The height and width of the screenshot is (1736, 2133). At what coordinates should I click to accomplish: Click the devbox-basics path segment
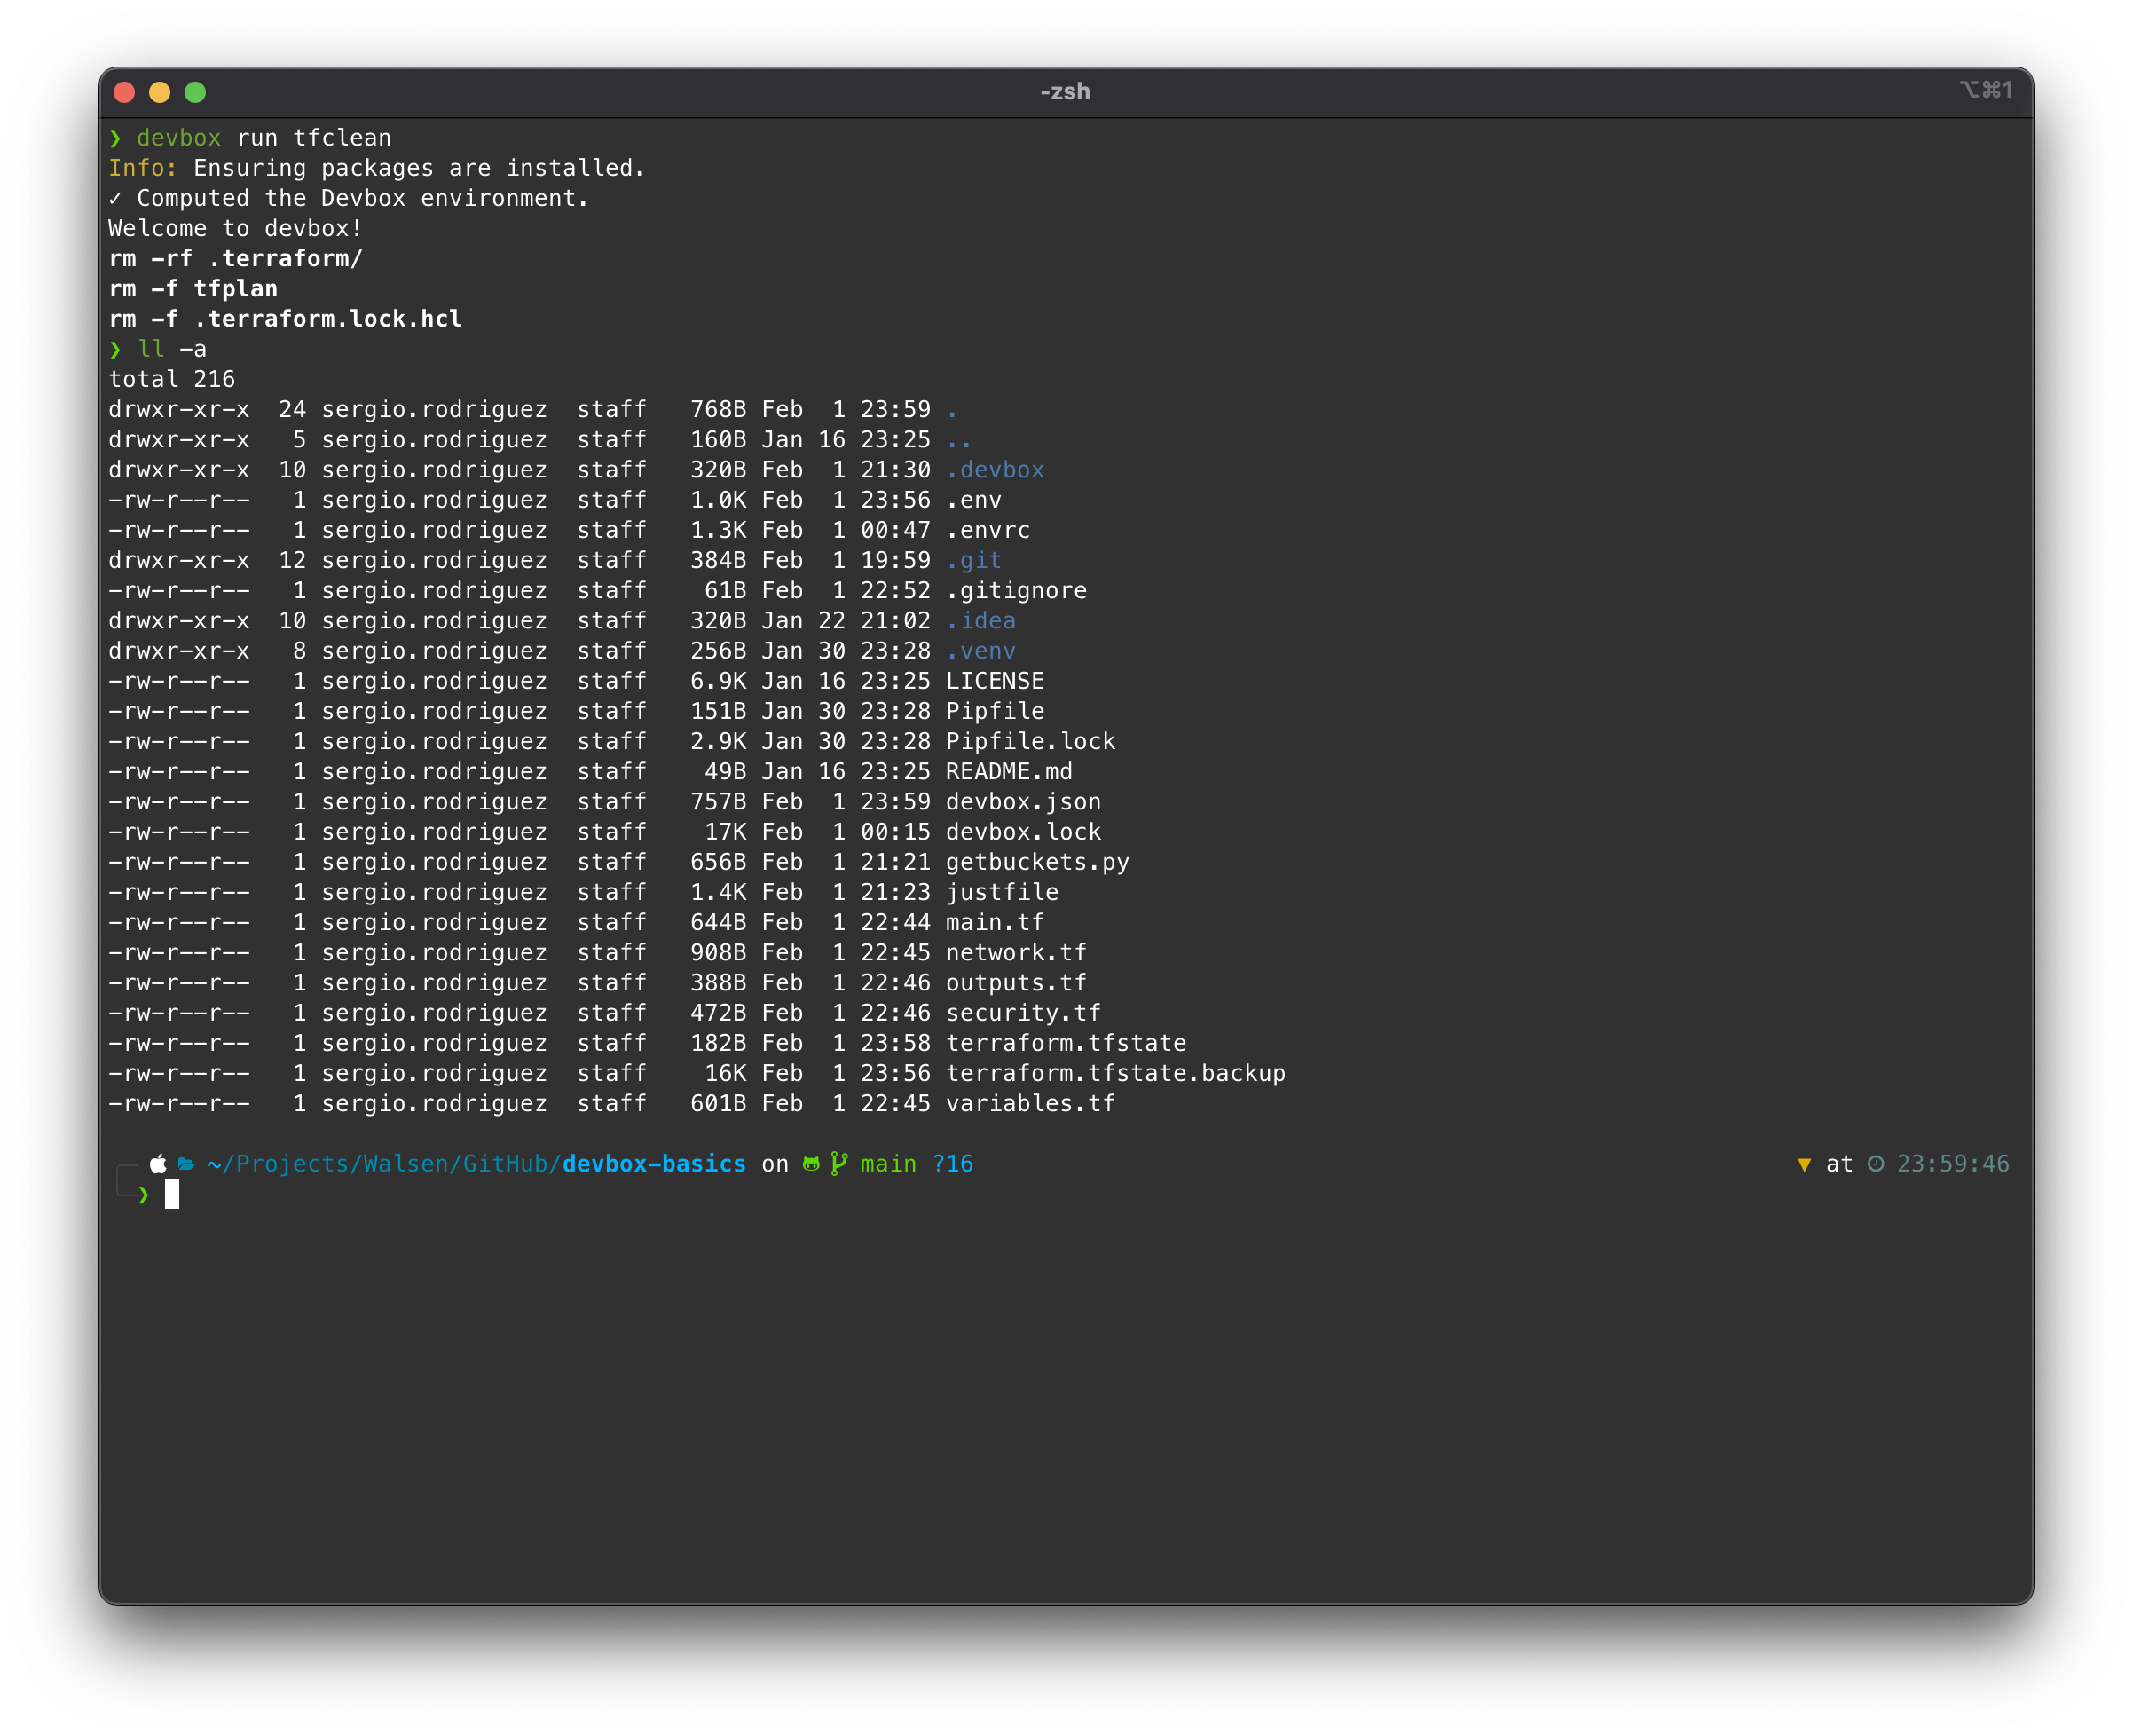[655, 1164]
